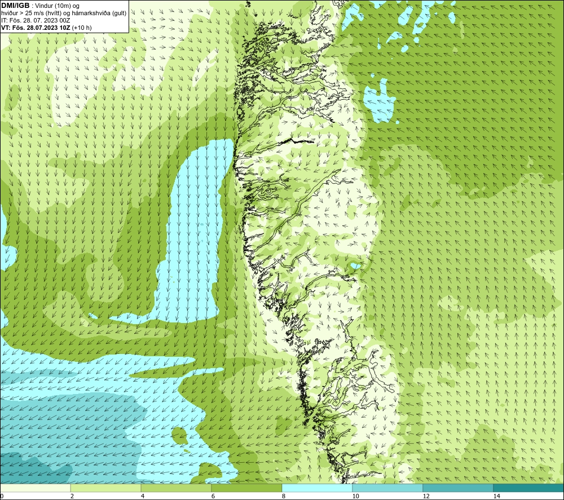
Task: Select the darker teal 12–14 m/s scale swatch
Action: click(x=458, y=488)
